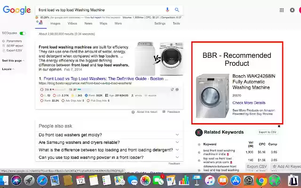Click the 'best front load washing machine in india' keyword
Viewport: 301px width, 188px height.
219,152
